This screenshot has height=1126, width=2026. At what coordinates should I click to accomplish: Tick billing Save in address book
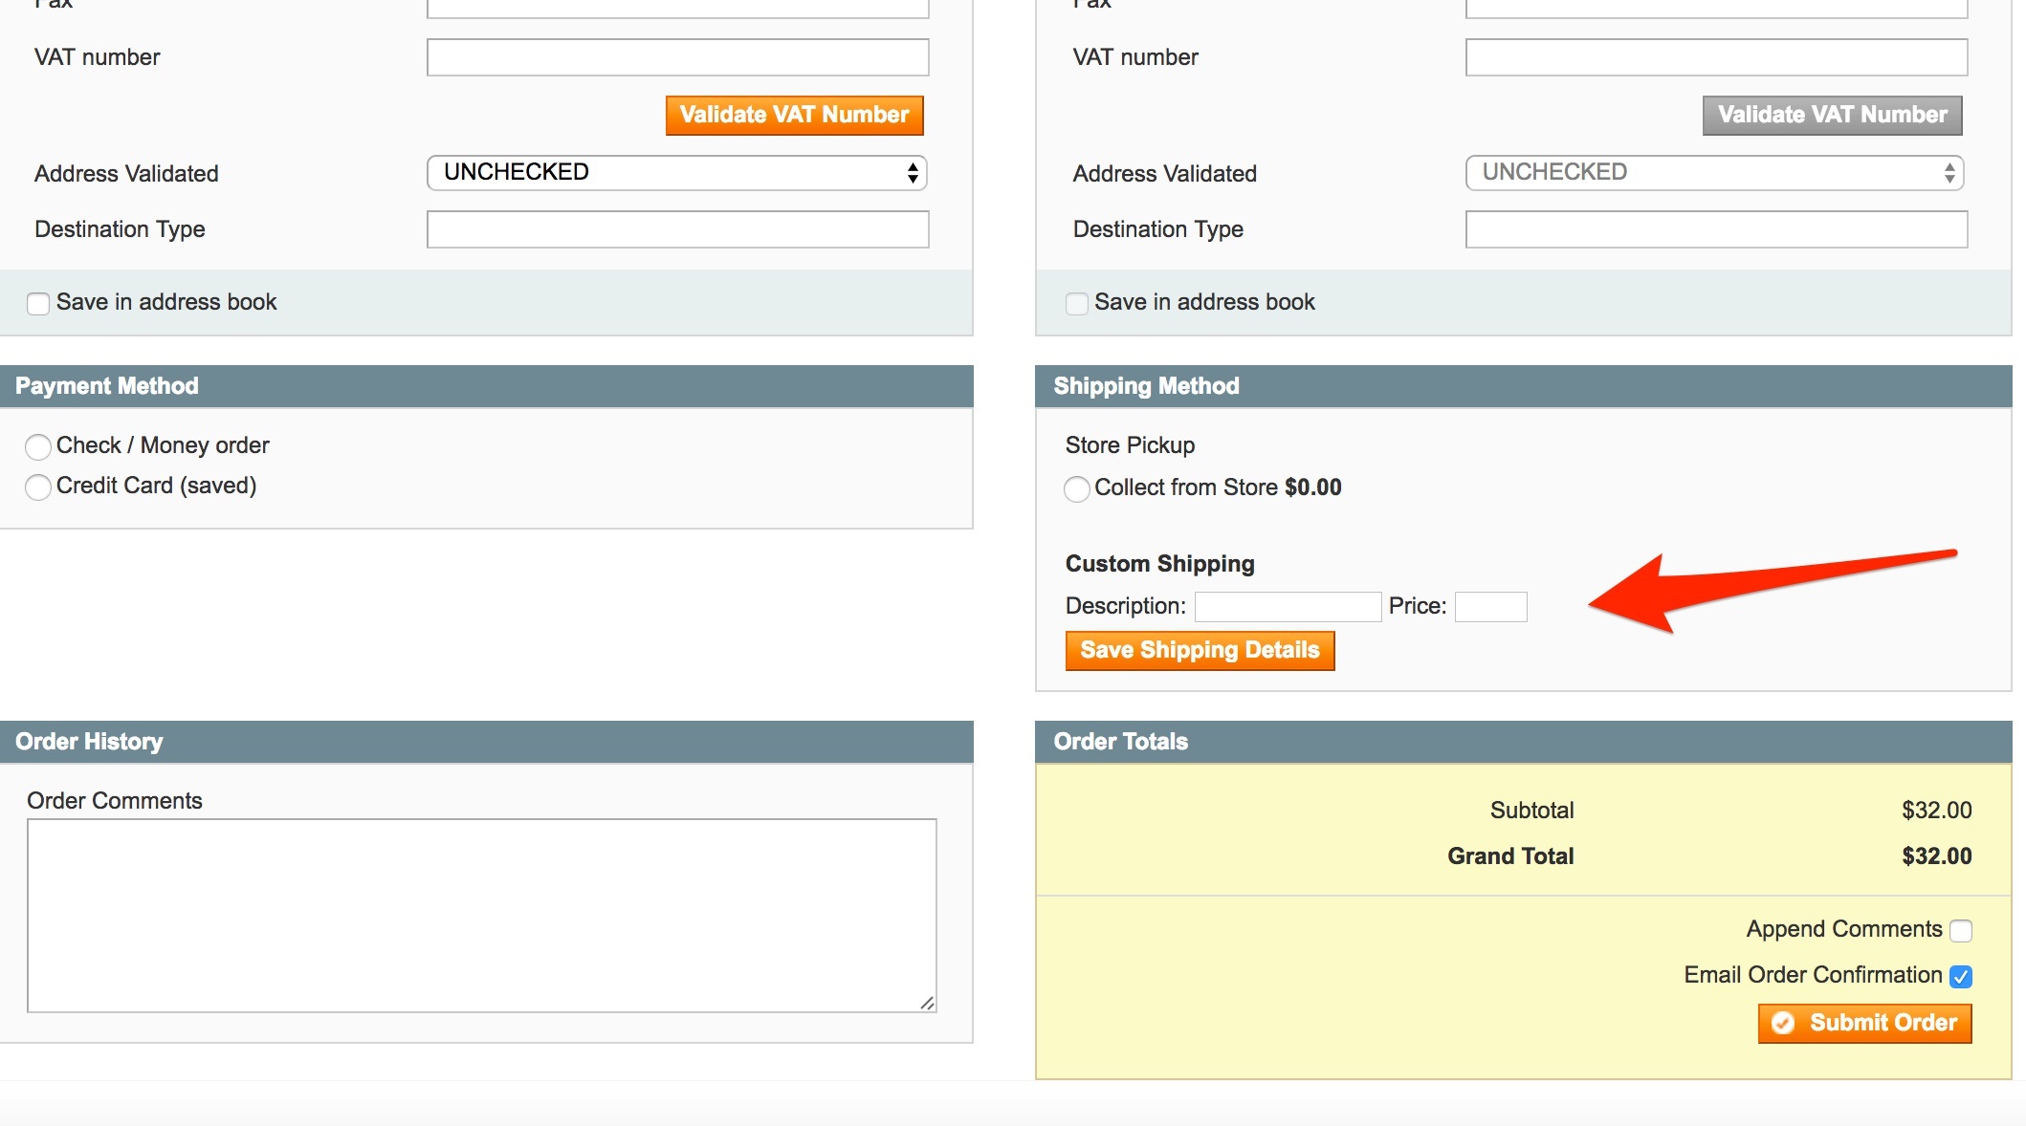(38, 304)
